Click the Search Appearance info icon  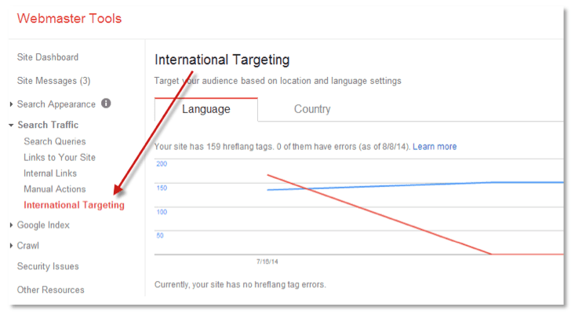click(106, 104)
